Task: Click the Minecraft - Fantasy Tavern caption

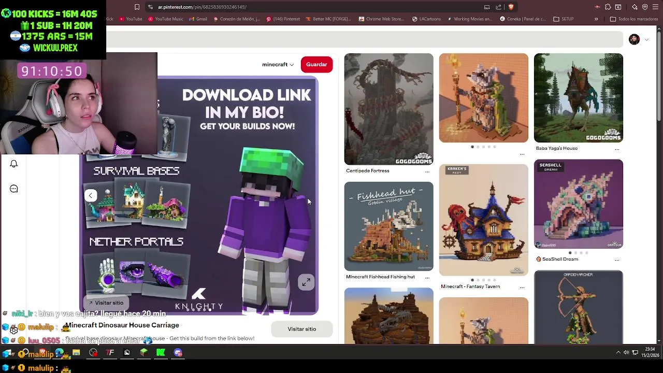Action: pos(470,286)
